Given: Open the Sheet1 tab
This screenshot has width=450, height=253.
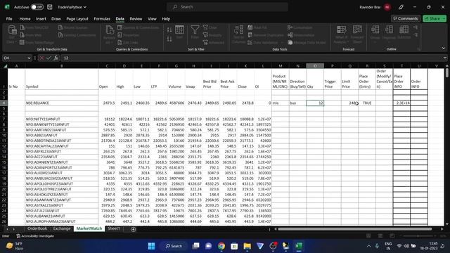Looking at the screenshot, I should point(114,228).
